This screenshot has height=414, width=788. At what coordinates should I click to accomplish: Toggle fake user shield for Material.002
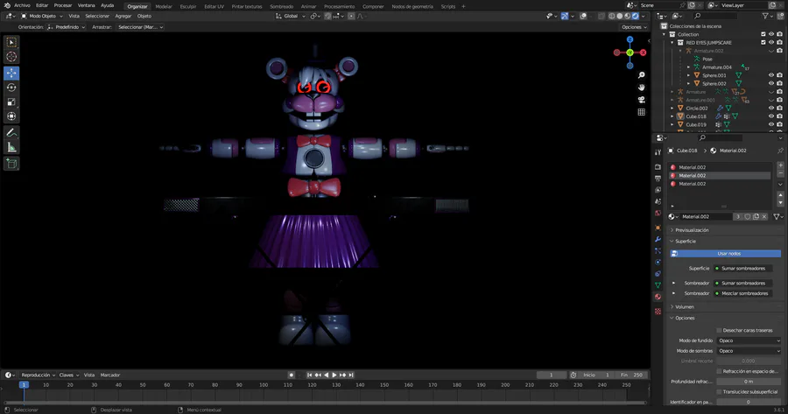[748, 216]
